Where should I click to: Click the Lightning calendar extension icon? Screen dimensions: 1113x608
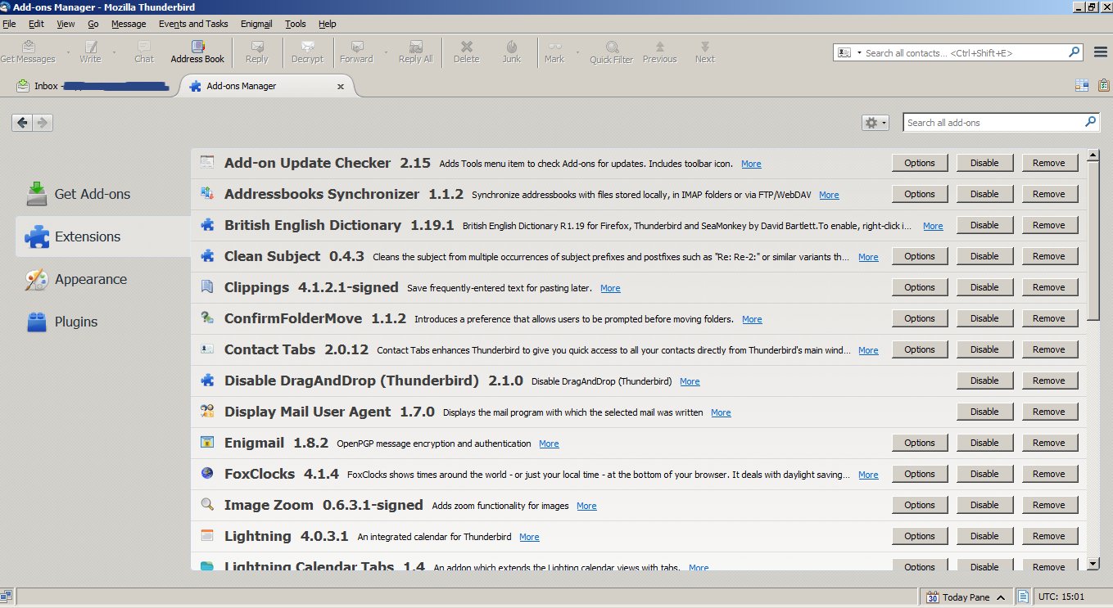tap(207, 536)
